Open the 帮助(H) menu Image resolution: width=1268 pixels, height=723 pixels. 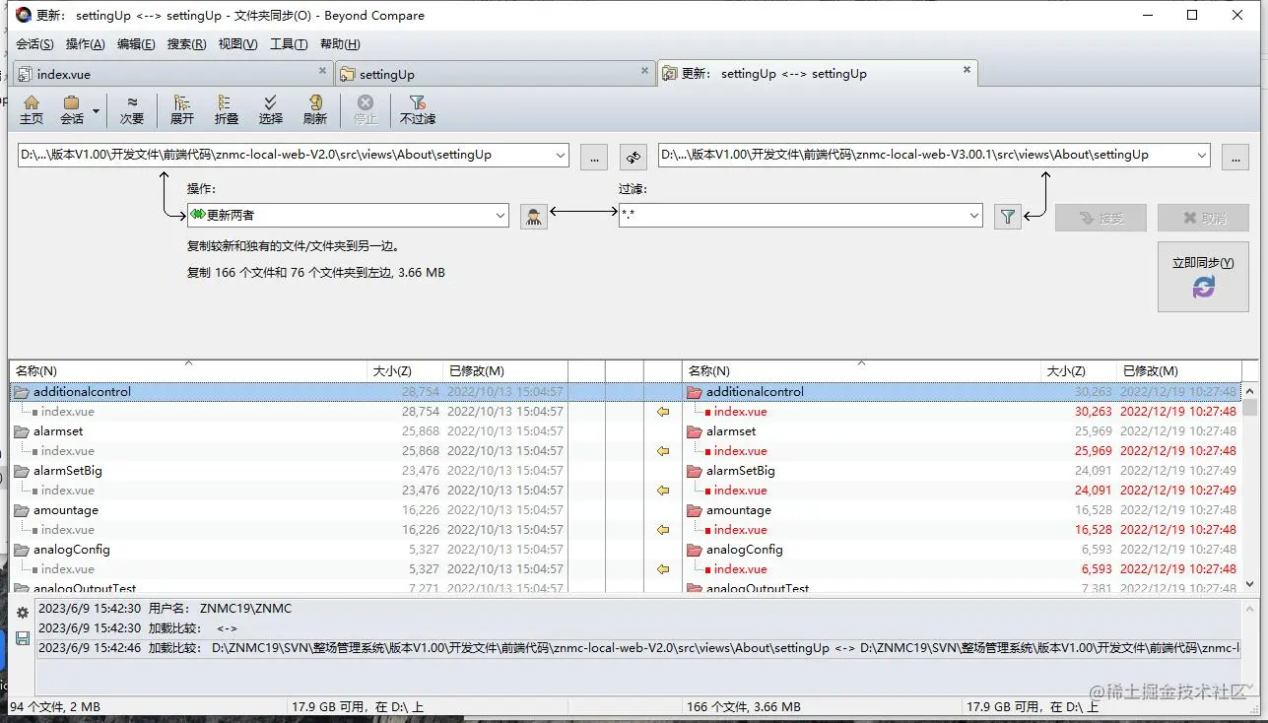[x=340, y=44]
